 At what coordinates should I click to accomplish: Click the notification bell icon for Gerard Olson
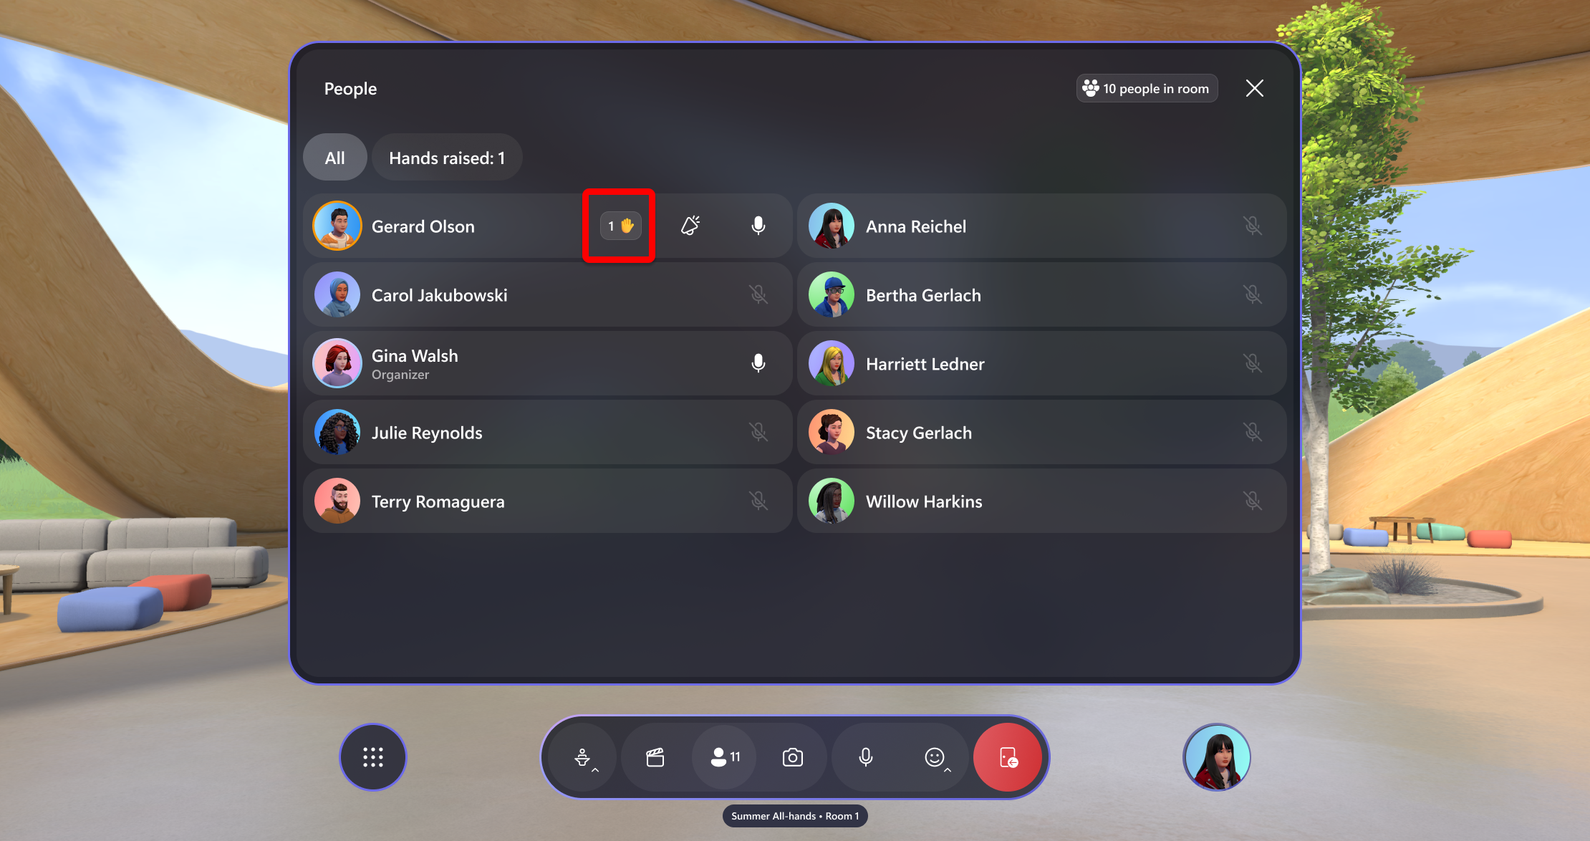click(692, 225)
